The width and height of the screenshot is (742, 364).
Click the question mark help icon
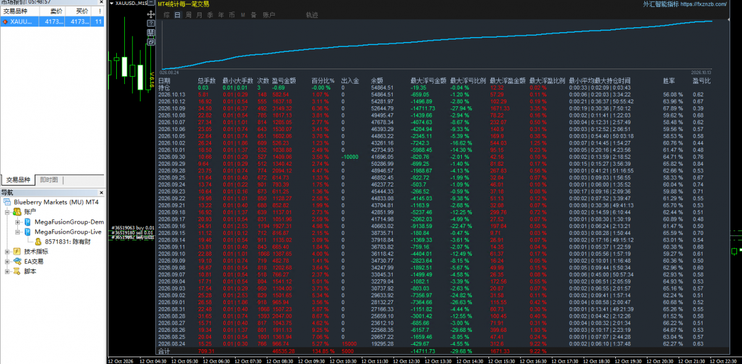pyautogui.click(x=151, y=22)
